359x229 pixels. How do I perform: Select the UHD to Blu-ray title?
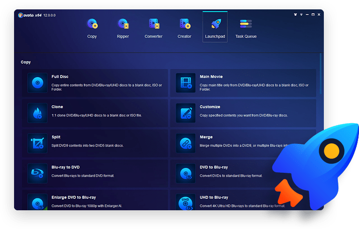(214, 198)
